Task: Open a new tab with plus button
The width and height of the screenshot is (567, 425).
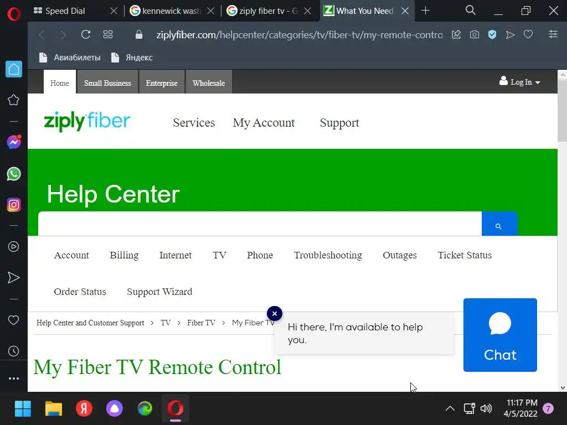Action: click(426, 11)
